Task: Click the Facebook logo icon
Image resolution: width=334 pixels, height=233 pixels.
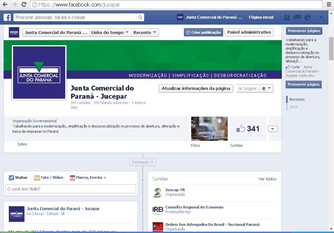Action: click(7, 17)
